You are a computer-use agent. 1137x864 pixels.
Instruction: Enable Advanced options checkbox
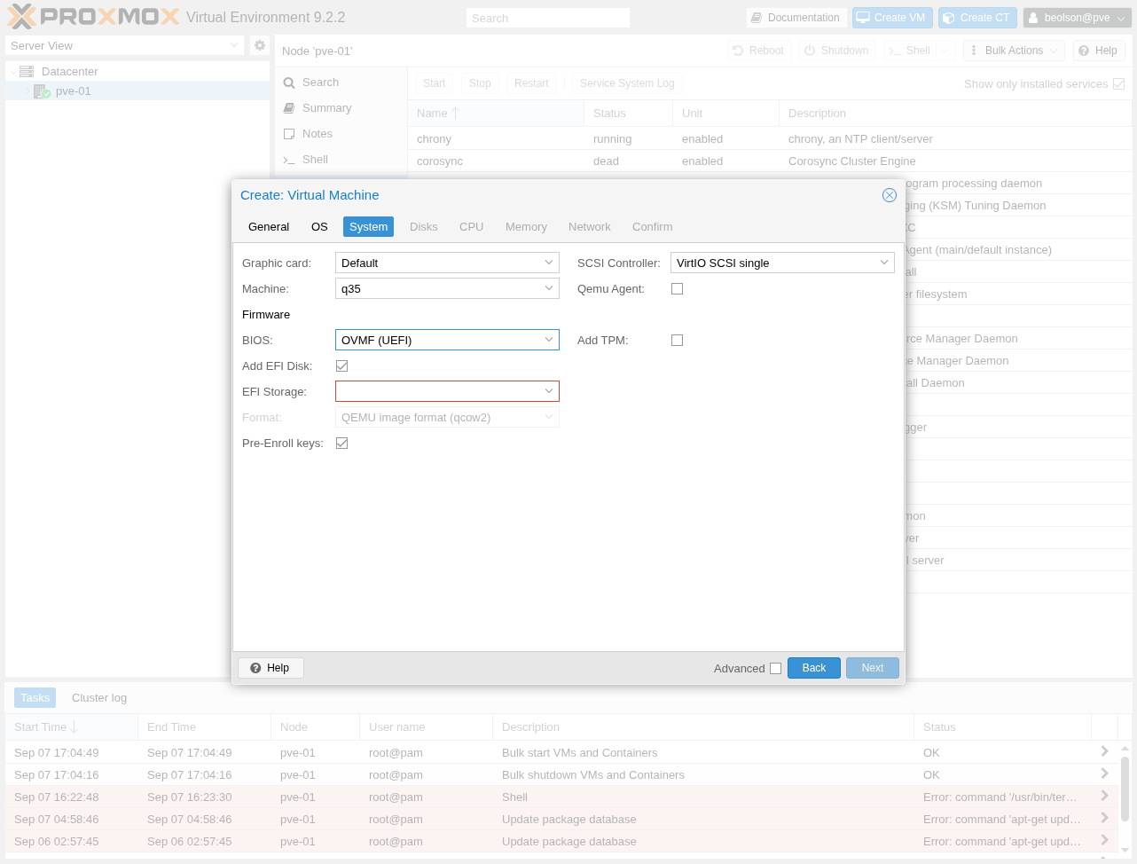[775, 668]
